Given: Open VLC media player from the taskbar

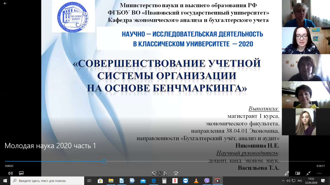Looking at the screenshot, I should pyautogui.click(x=196, y=181).
